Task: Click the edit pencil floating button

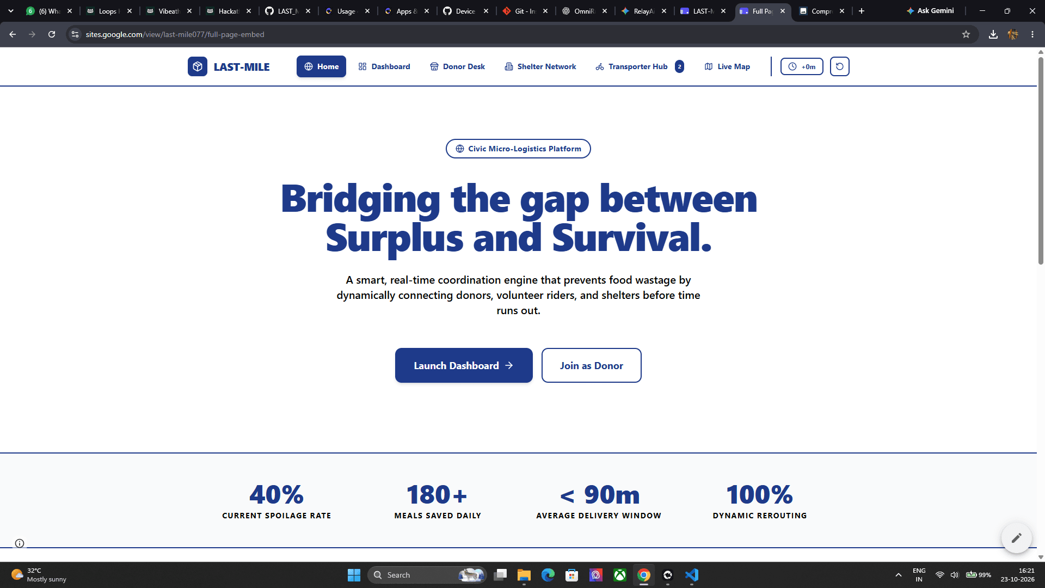Action: [1016, 538]
